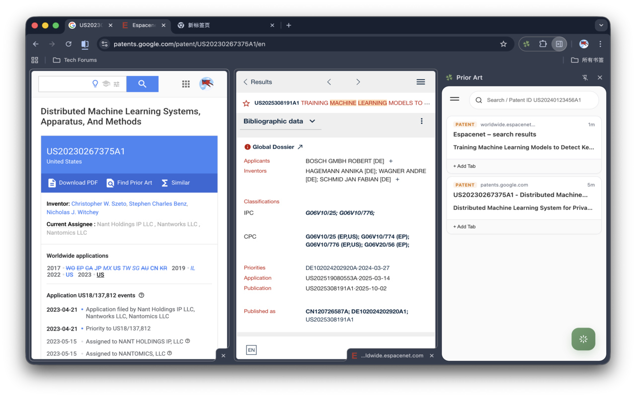Open the Prior Art panel hamburger menu
The height and width of the screenshot is (397, 636).
pos(455,99)
